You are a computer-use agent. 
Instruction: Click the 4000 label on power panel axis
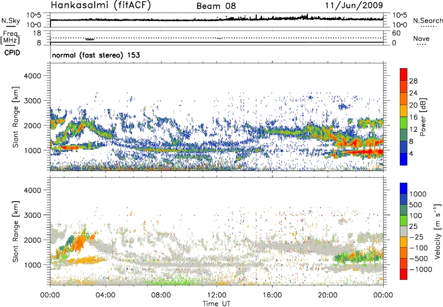(x=32, y=76)
